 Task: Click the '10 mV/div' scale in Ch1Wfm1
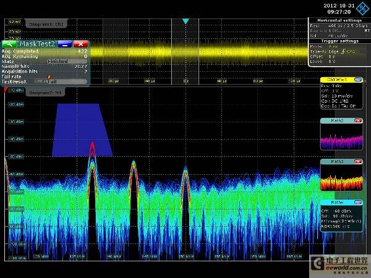pos(343,96)
